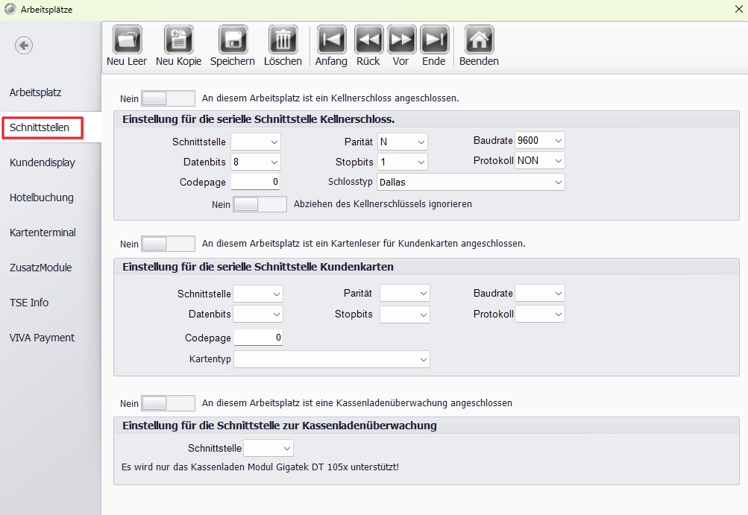Toggle Kartenleser für Kundenkarten switch
The image size is (748, 515).
tap(168, 244)
